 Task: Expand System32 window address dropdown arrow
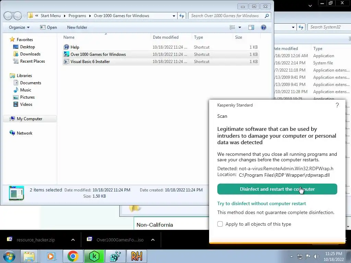pyautogui.click(x=293, y=27)
